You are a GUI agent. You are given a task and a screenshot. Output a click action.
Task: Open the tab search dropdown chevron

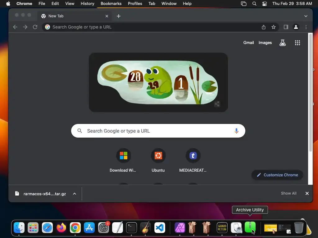coord(306,16)
